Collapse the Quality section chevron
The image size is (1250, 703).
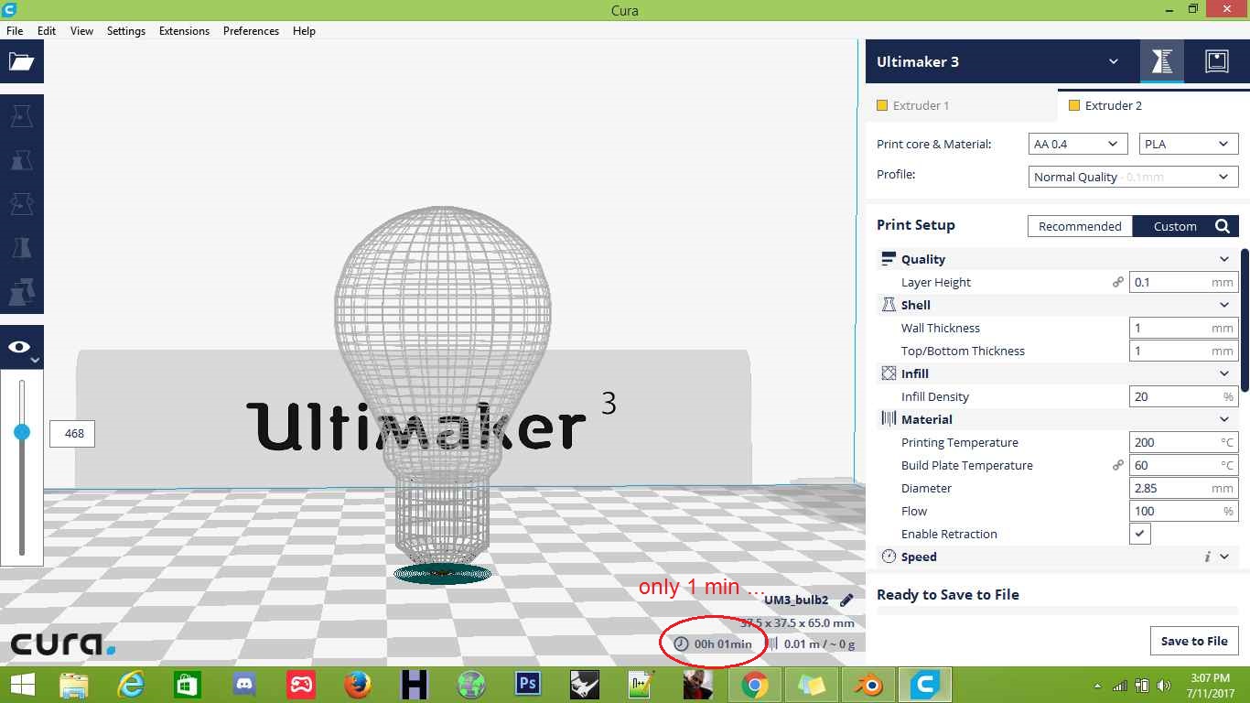pos(1224,259)
